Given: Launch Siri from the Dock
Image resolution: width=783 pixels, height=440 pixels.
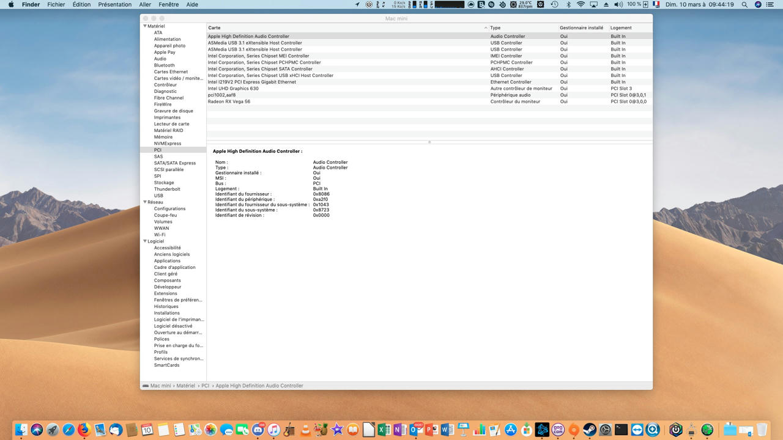Looking at the screenshot, I should [37, 430].
